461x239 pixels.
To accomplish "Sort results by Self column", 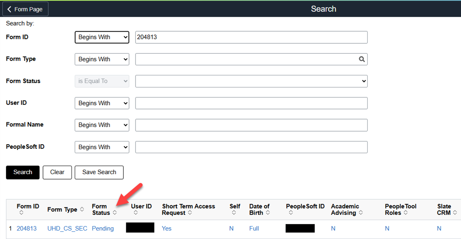I will coord(234,213).
